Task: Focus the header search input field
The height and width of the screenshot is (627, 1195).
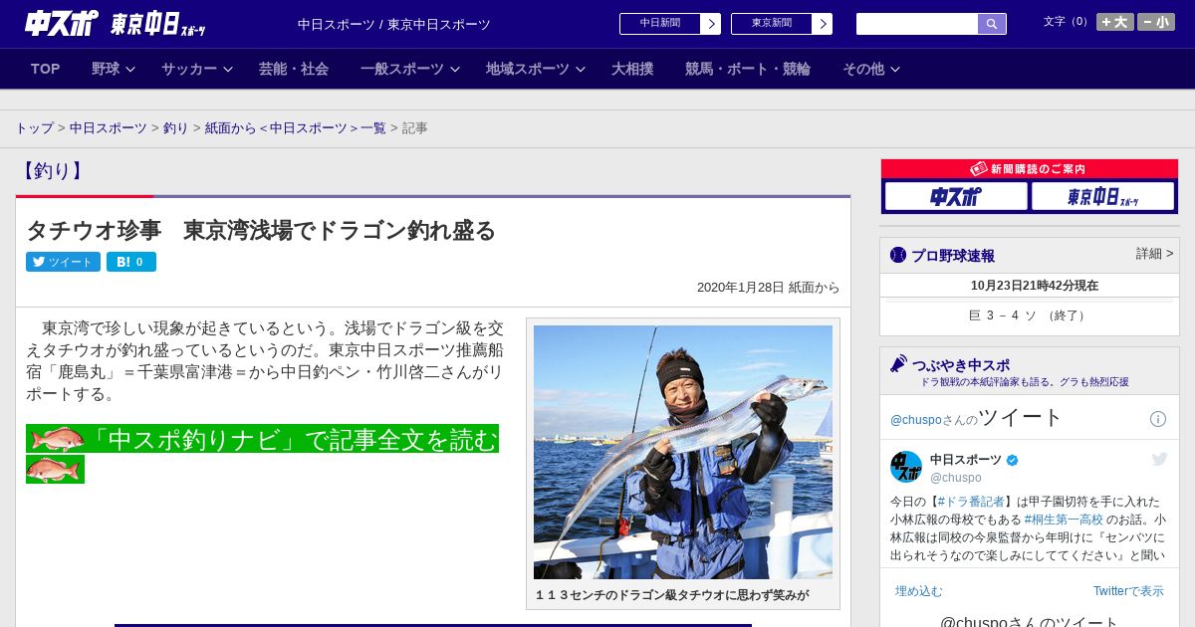Action: pos(917,24)
